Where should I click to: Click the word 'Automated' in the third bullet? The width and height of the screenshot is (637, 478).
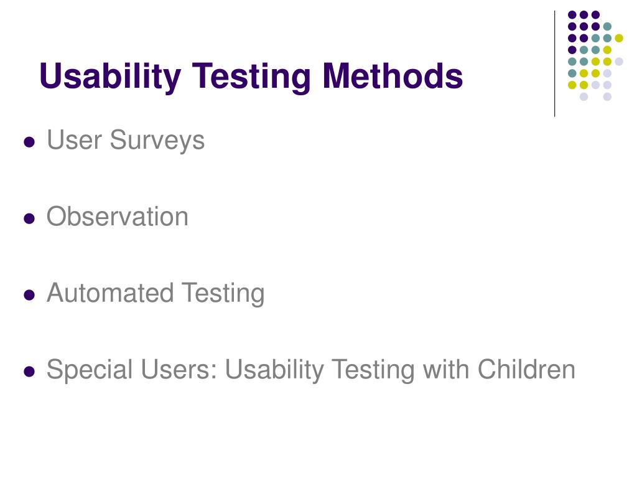[110, 293]
